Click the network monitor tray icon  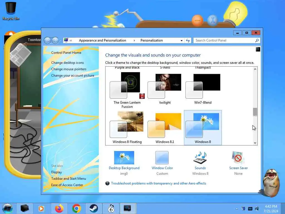[250, 208]
